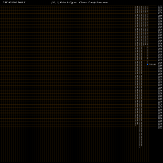
Task: Click the lowest O at chart bottom
Action: pos(140,147)
